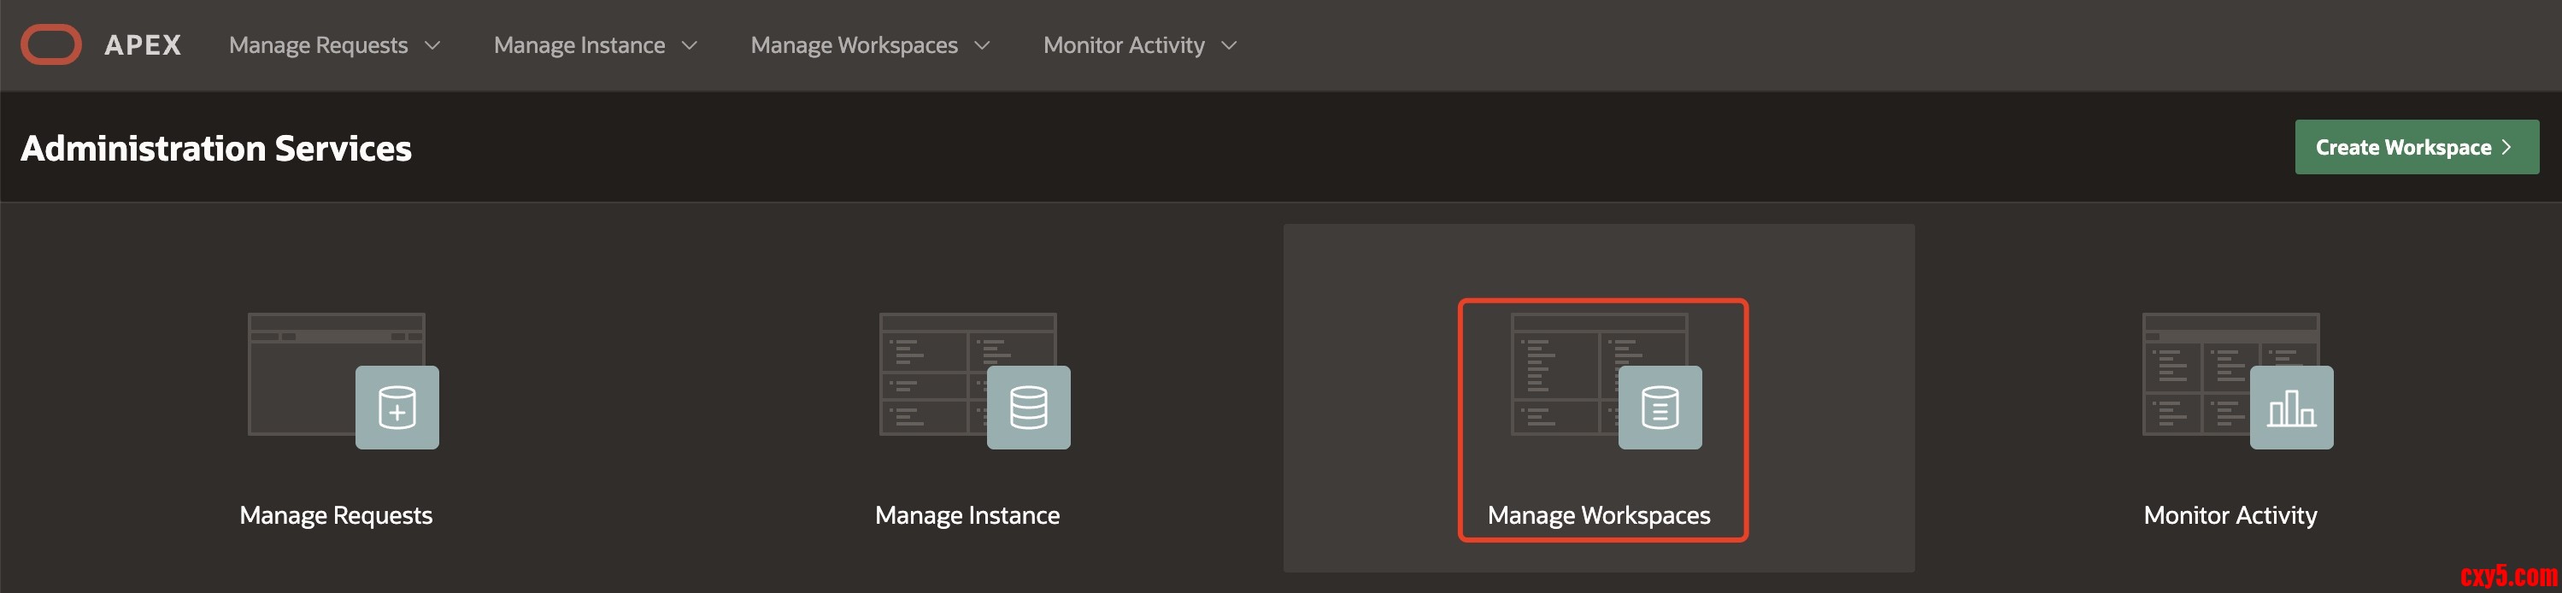This screenshot has width=2562, height=593.
Task: Expand the chevron beside Monitor Activity menu
Action: click(1229, 44)
